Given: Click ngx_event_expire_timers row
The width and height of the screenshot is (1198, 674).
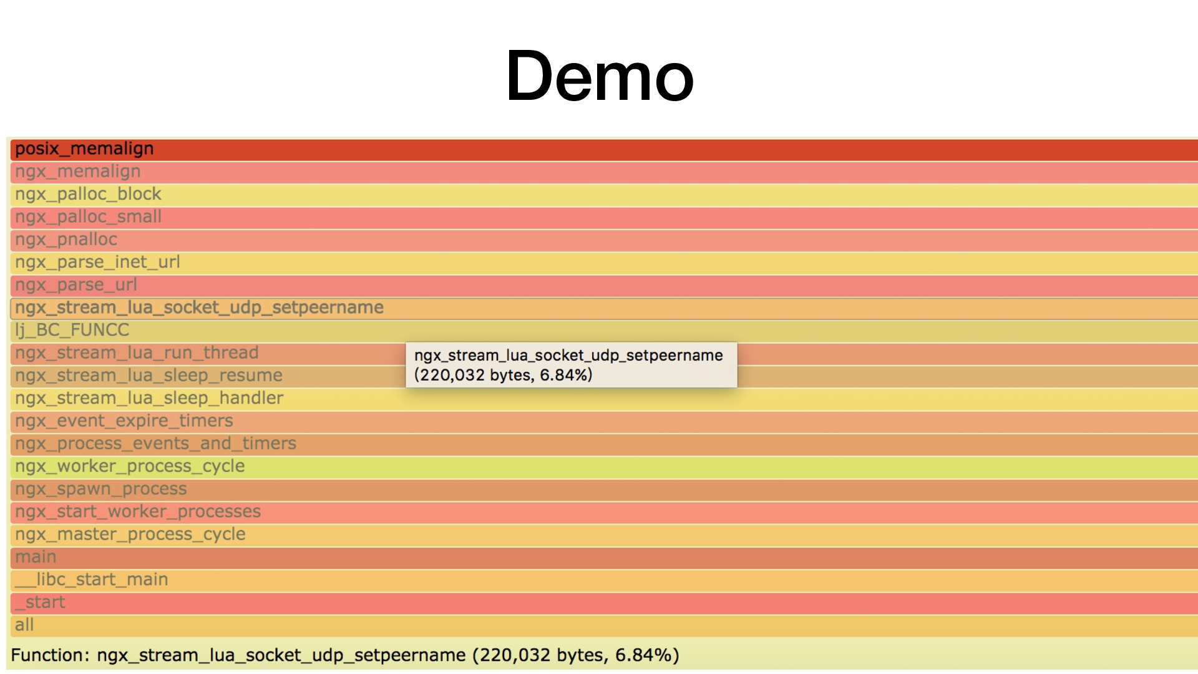Looking at the screenshot, I should 599,422.
